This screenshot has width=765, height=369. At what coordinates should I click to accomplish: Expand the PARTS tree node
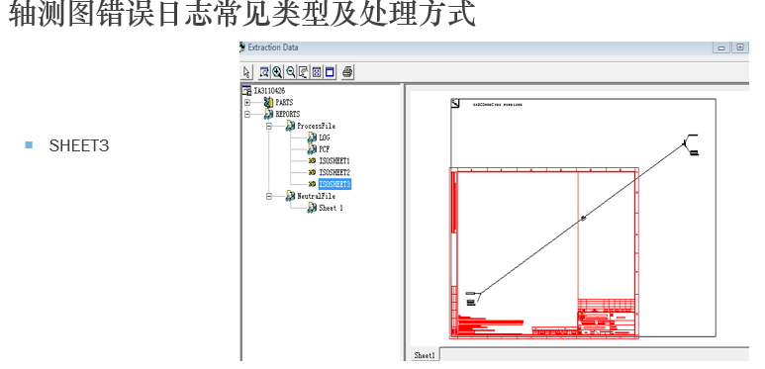coord(247,102)
